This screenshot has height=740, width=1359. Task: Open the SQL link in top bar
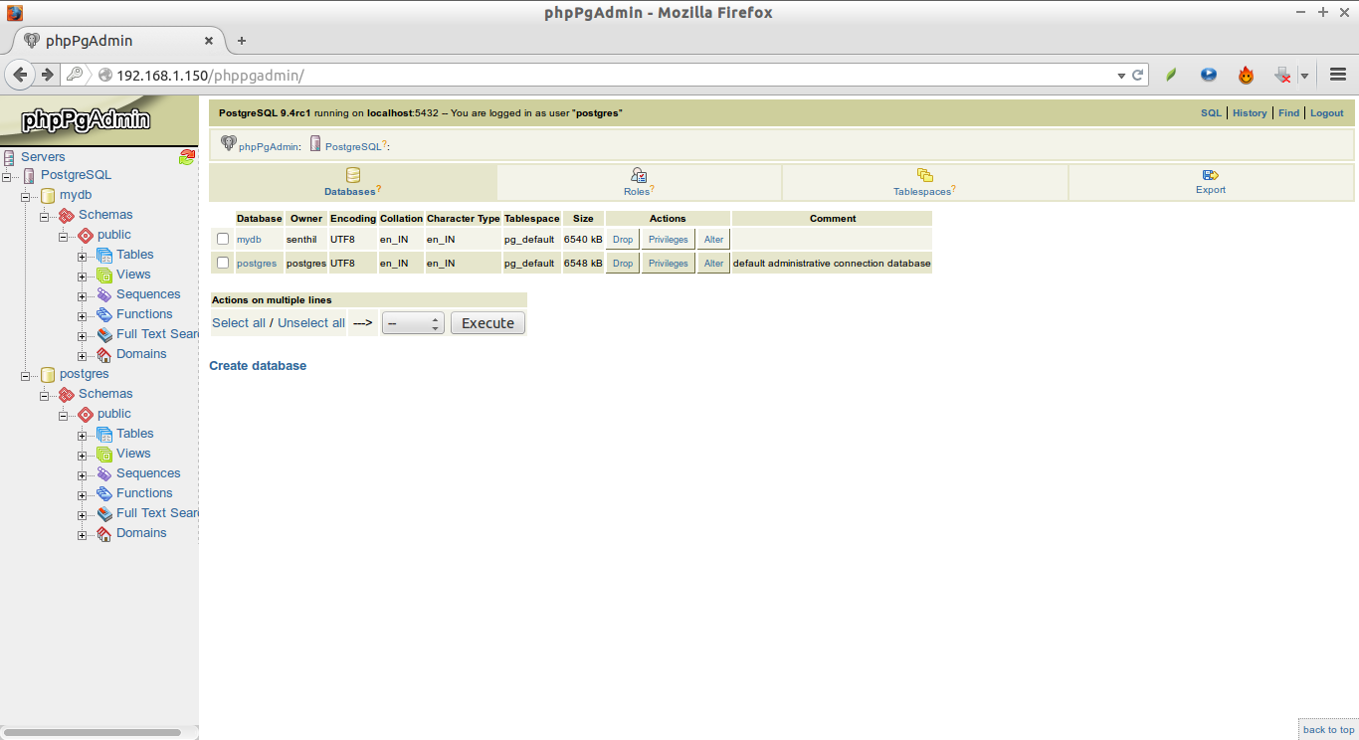pyautogui.click(x=1211, y=113)
